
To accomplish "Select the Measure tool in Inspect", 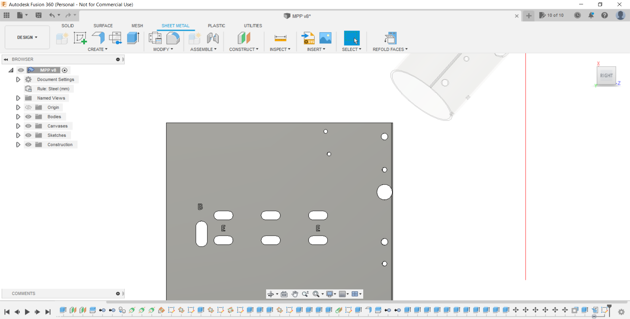I will click(x=280, y=38).
